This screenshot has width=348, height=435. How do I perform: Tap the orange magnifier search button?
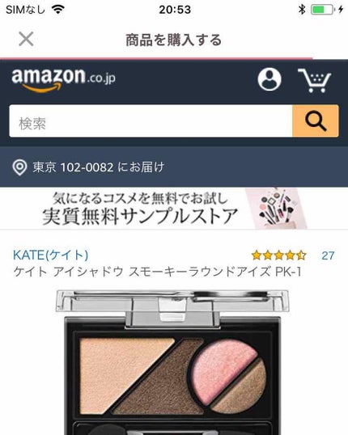click(x=316, y=121)
